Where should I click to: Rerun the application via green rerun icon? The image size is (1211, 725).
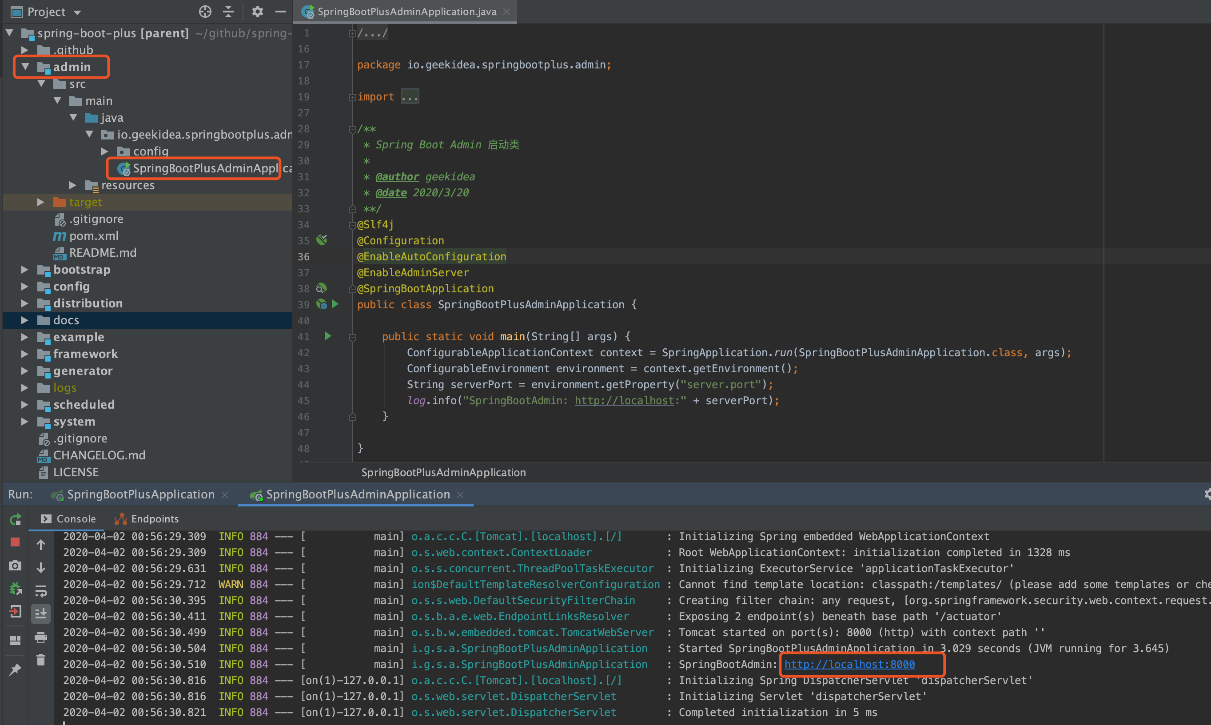pos(15,519)
